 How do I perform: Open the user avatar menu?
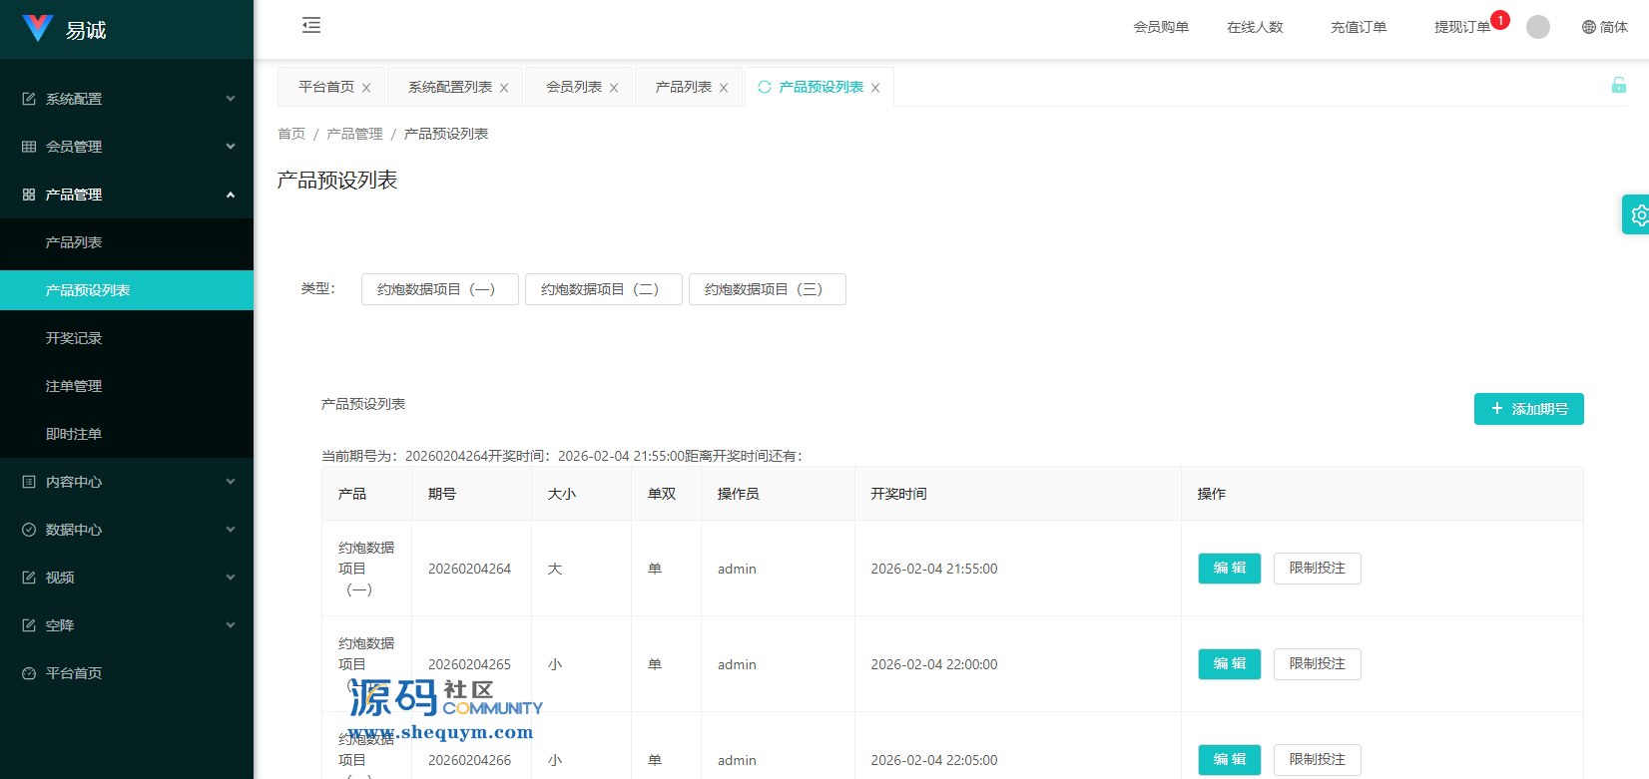click(x=1537, y=27)
